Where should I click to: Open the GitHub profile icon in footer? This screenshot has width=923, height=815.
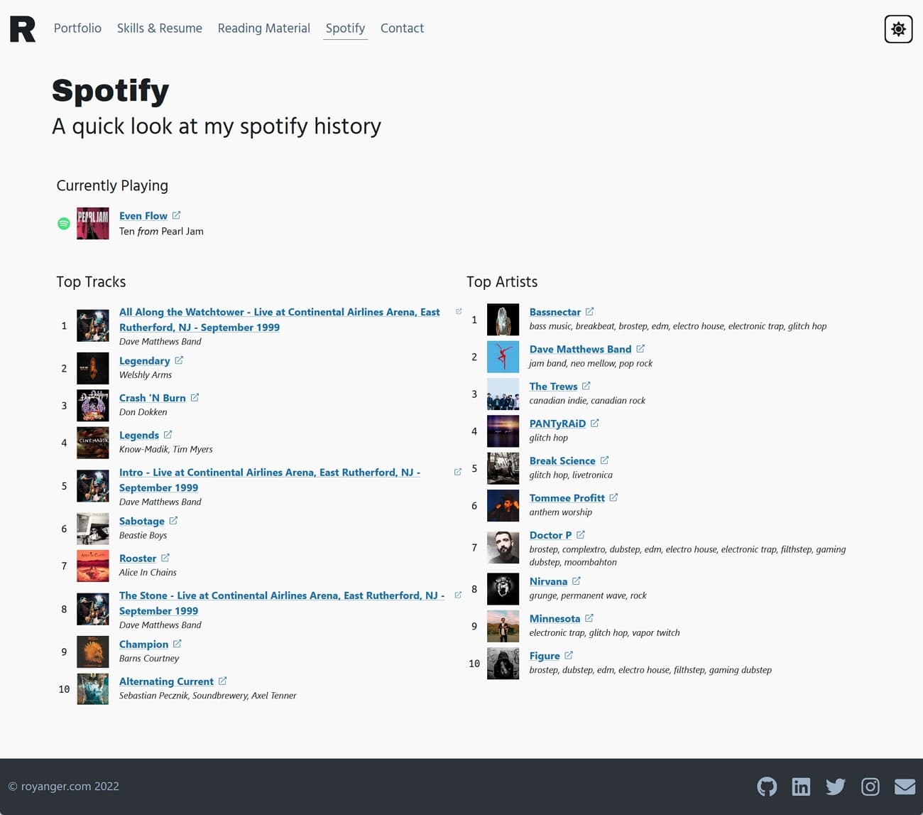(x=767, y=787)
